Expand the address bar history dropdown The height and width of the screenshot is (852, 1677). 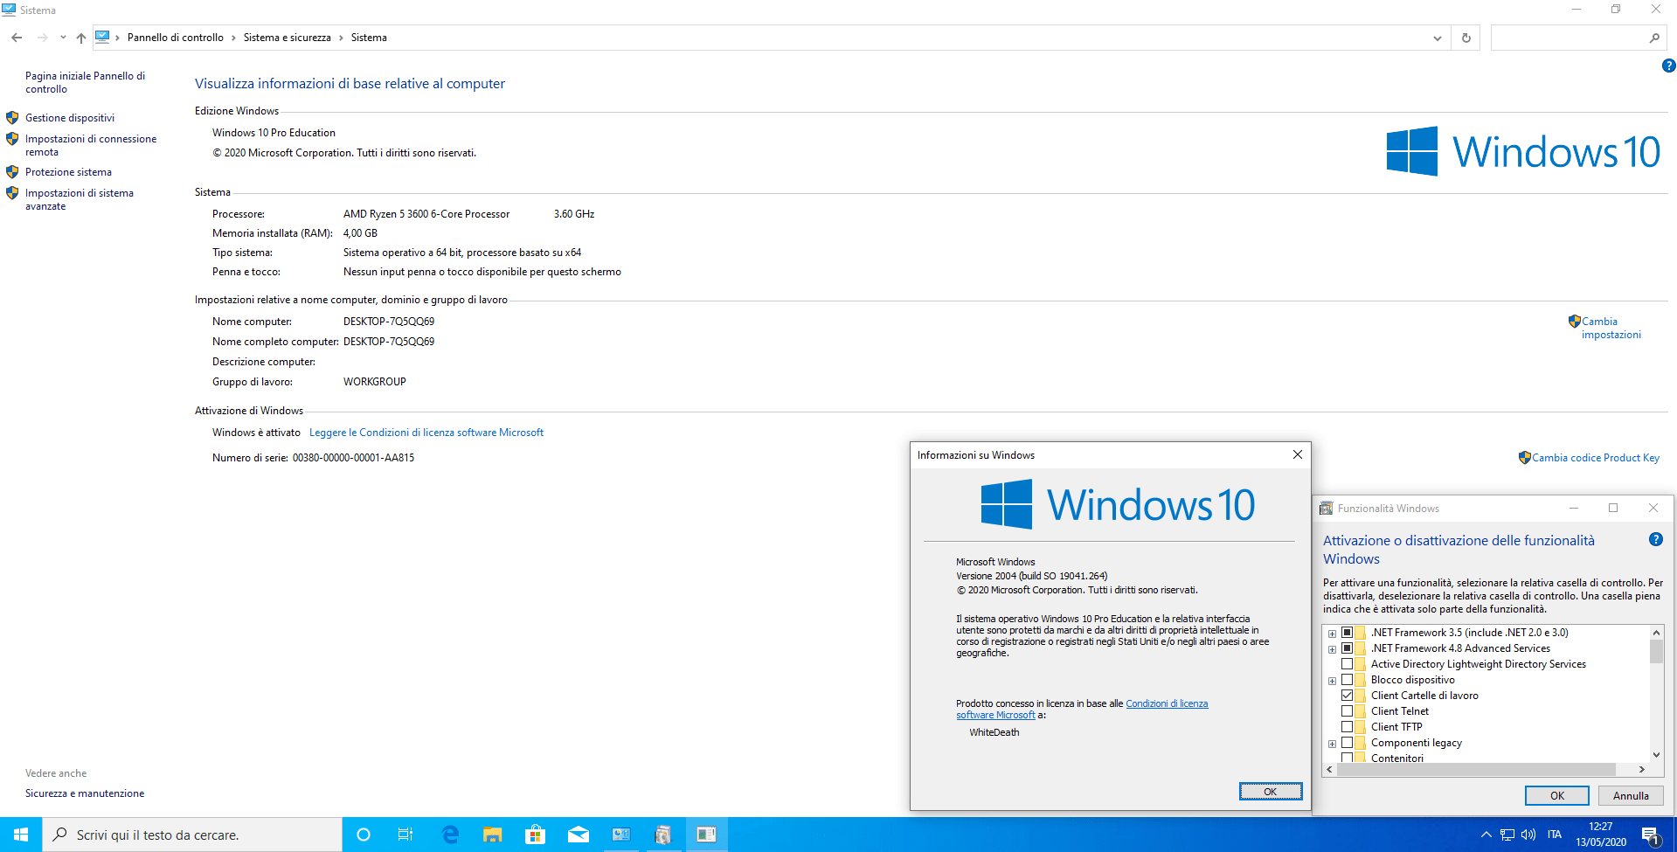1438,38
